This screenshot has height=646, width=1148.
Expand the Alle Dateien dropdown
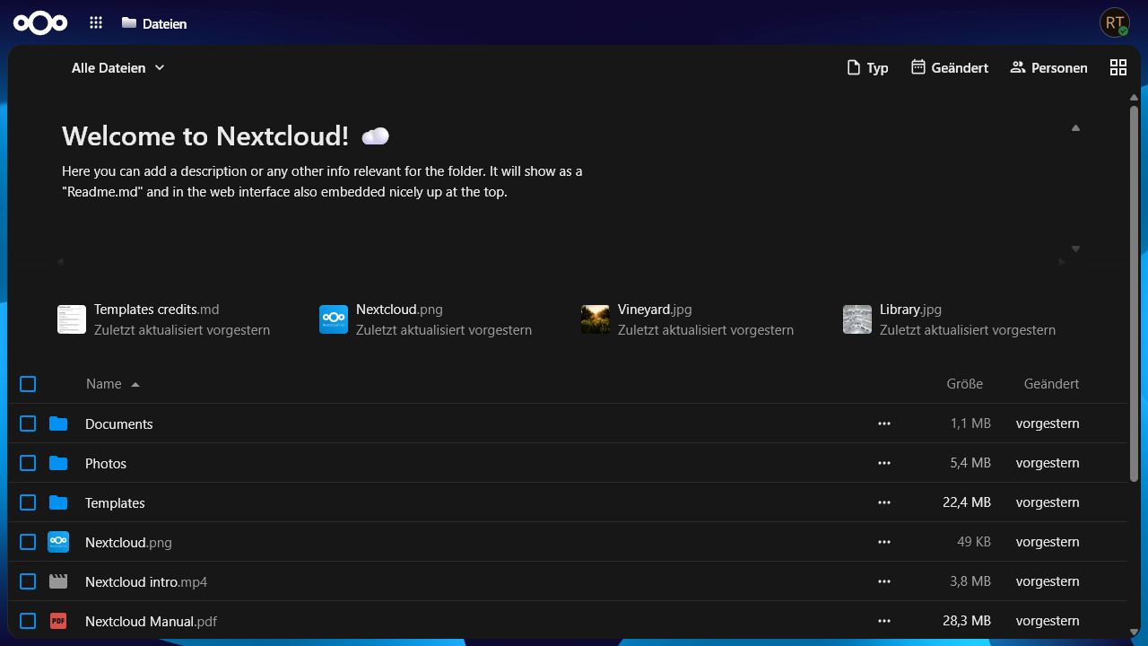point(118,68)
